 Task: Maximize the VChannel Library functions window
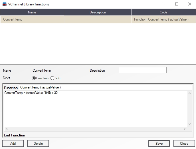(177, 4)
